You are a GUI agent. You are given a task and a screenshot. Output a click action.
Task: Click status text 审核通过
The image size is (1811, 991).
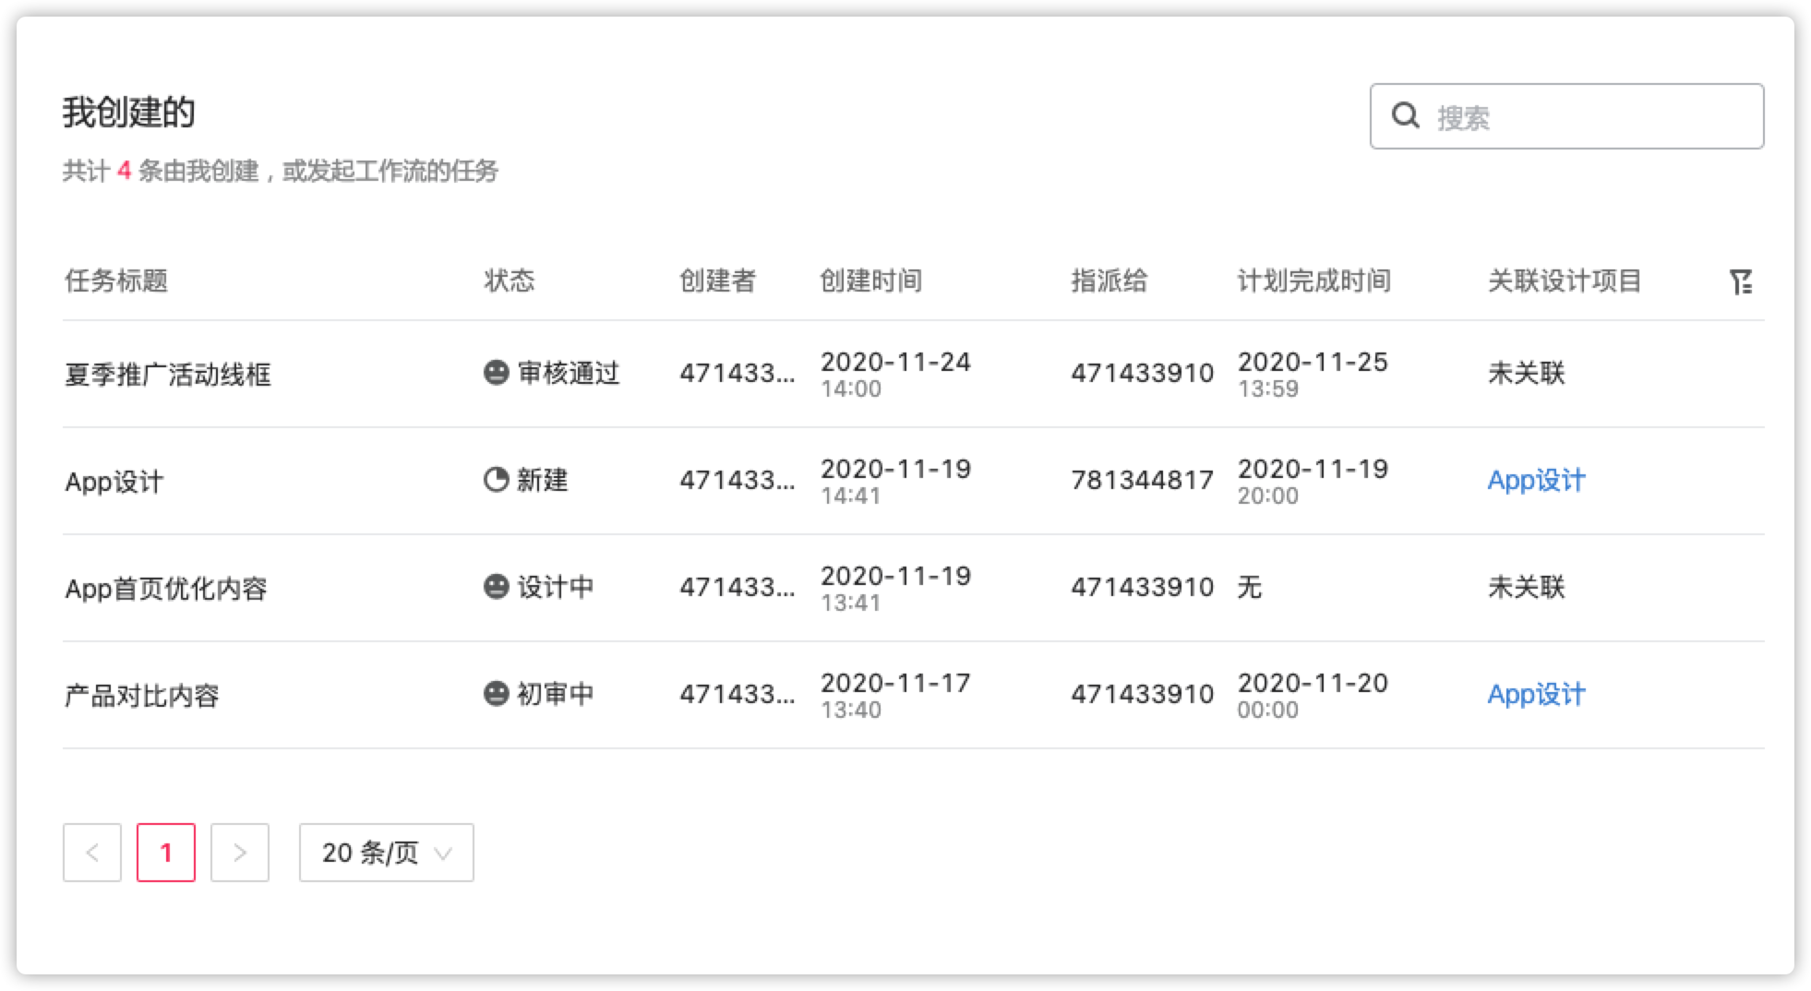coord(569,373)
